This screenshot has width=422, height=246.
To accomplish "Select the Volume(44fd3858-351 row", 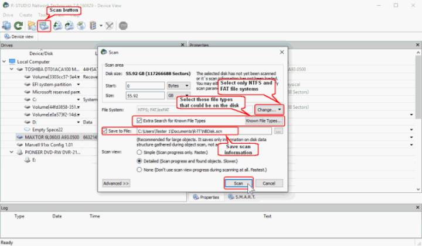I will [x=56, y=107].
